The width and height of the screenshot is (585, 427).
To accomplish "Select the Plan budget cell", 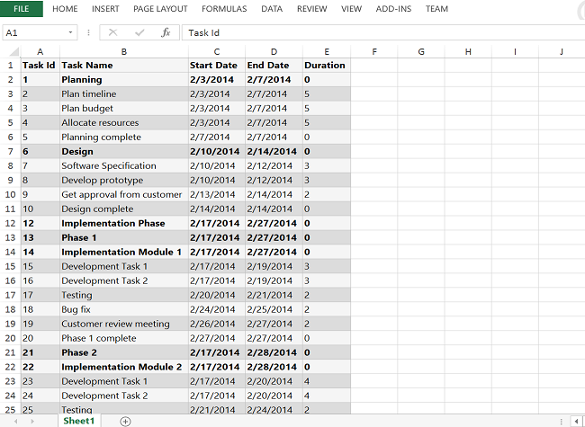I will [x=124, y=109].
